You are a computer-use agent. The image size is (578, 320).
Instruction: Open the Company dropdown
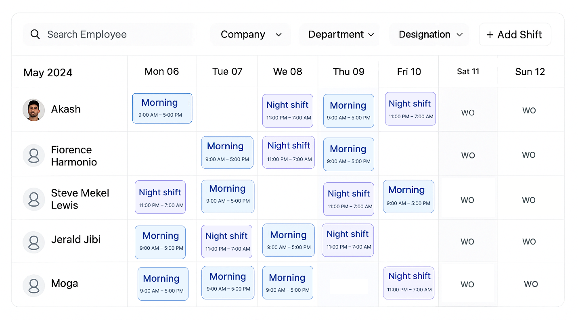coord(251,35)
